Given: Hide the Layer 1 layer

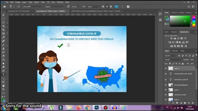Looking at the screenshot, I should tap(166, 100).
